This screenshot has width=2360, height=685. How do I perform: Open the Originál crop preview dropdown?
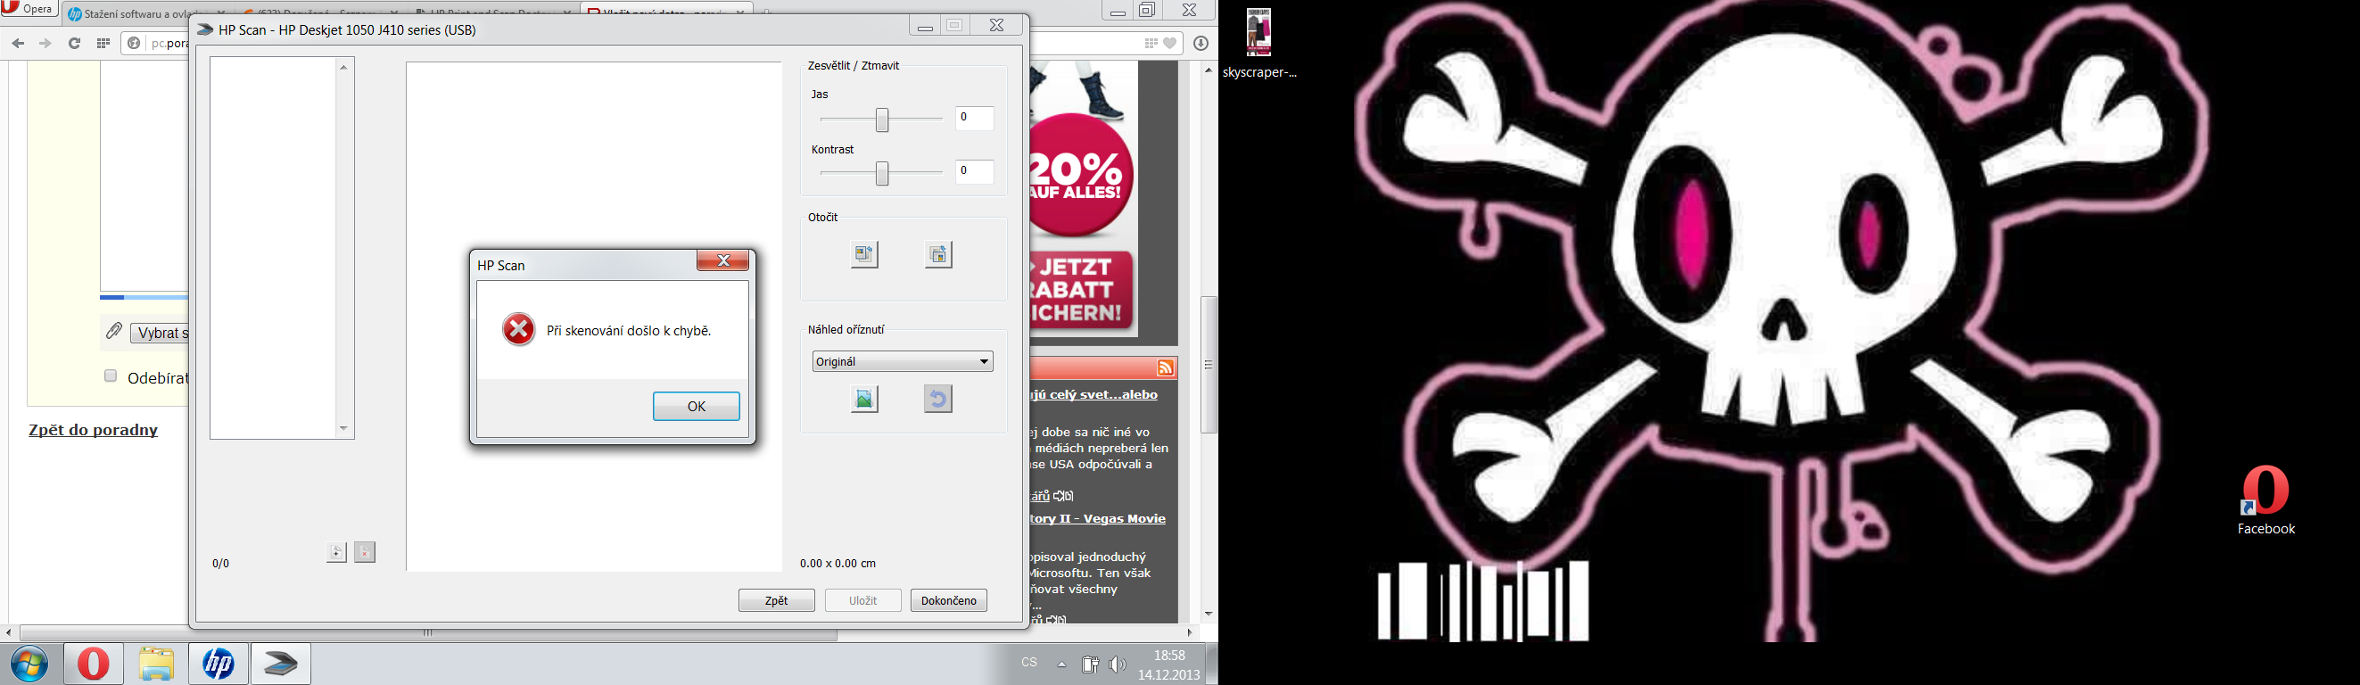(x=903, y=362)
